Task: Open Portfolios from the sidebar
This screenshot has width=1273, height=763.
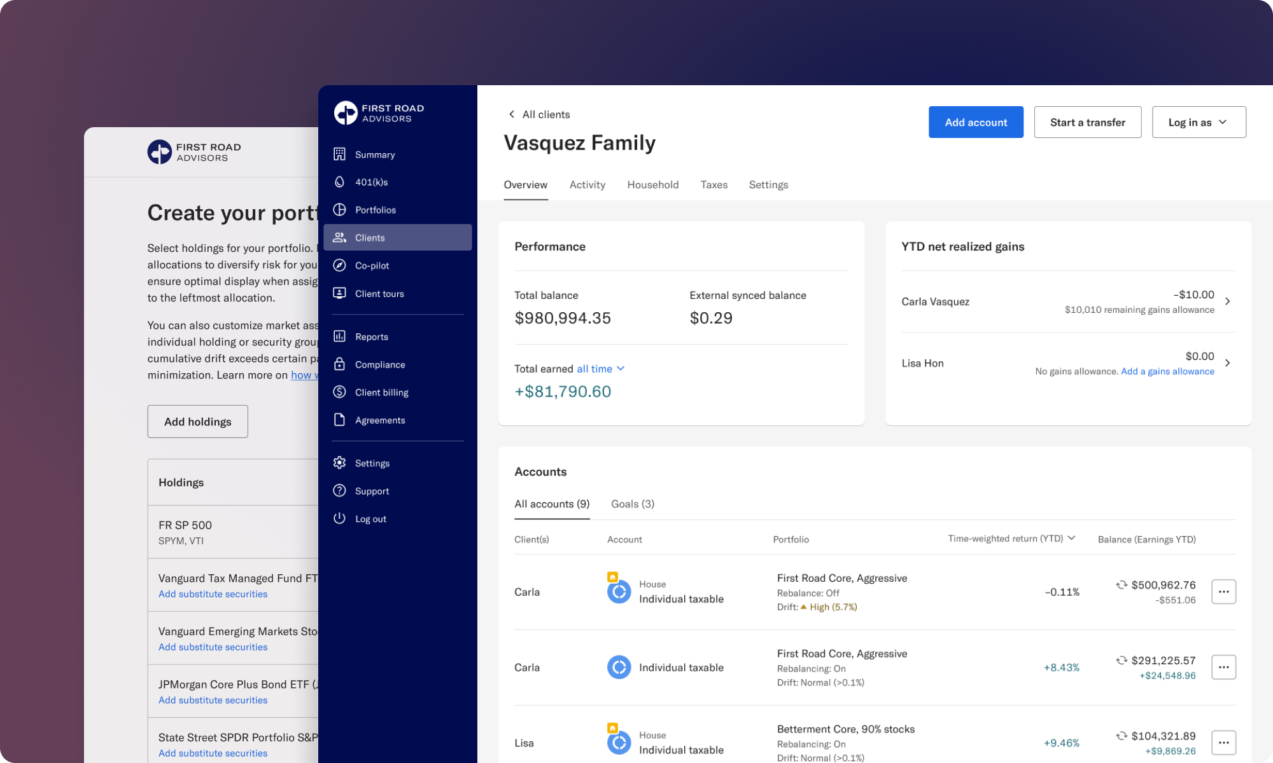Action: coord(375,209)
